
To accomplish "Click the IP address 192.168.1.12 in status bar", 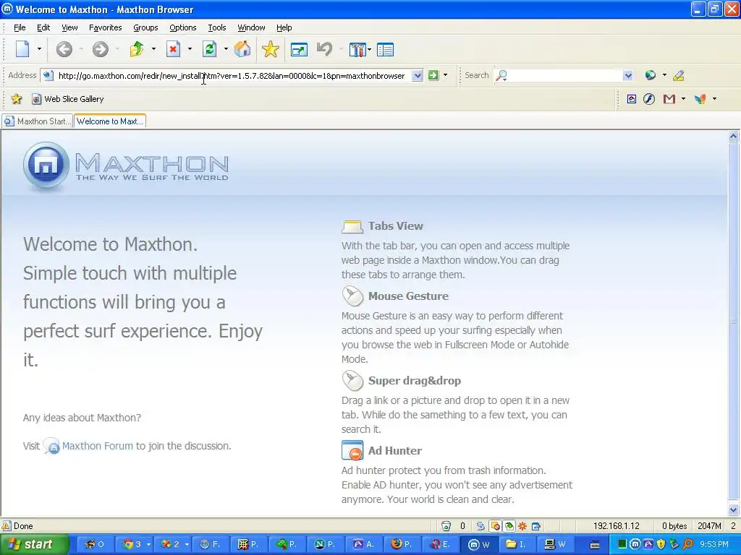I will [617, 526].
